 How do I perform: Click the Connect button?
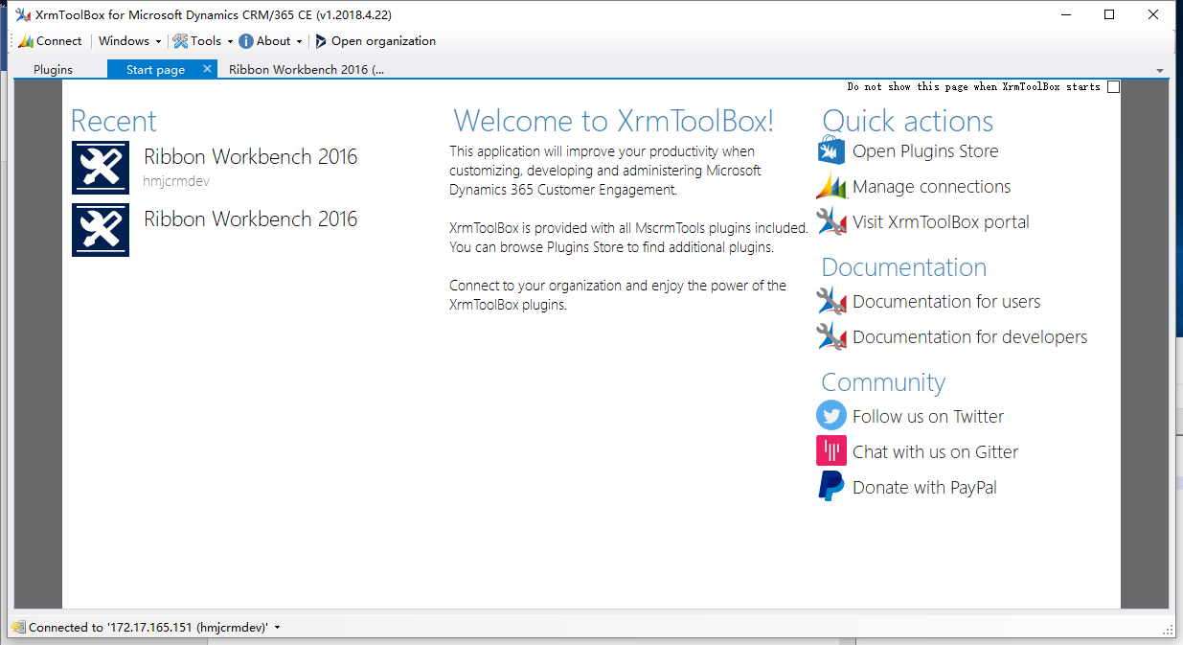(x=51, y=41)
